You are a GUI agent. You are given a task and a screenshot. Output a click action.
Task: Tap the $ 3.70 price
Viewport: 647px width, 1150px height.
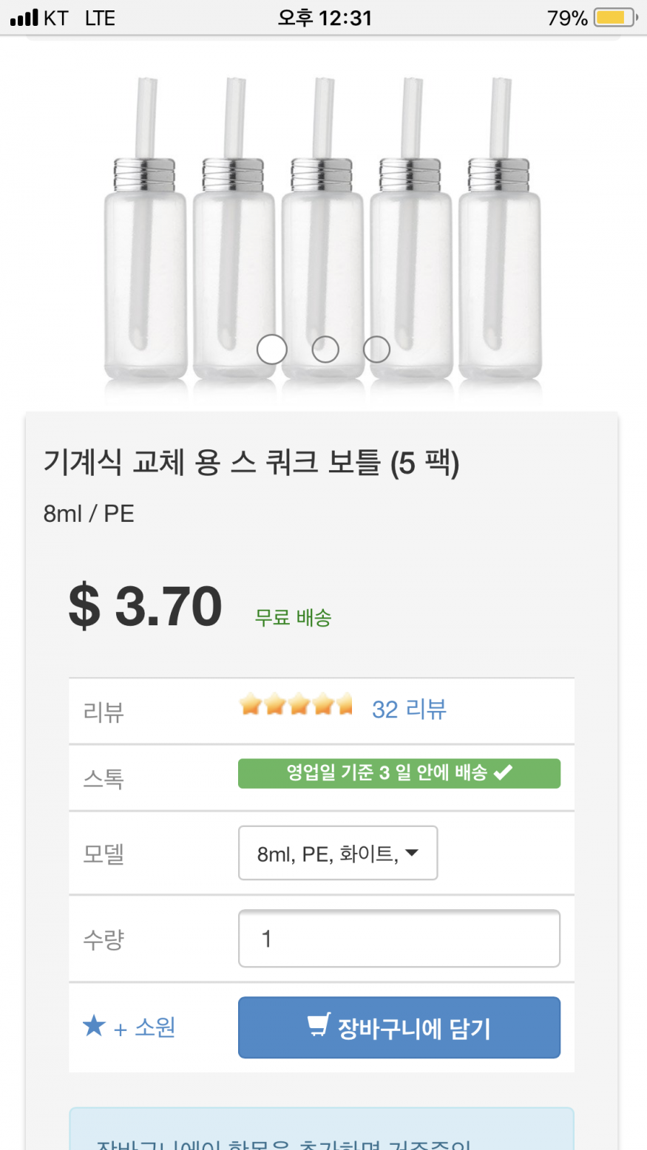(146, 607)
